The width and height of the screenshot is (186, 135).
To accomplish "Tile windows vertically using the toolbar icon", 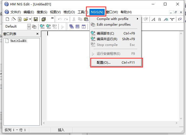I will tap(84, 26).
